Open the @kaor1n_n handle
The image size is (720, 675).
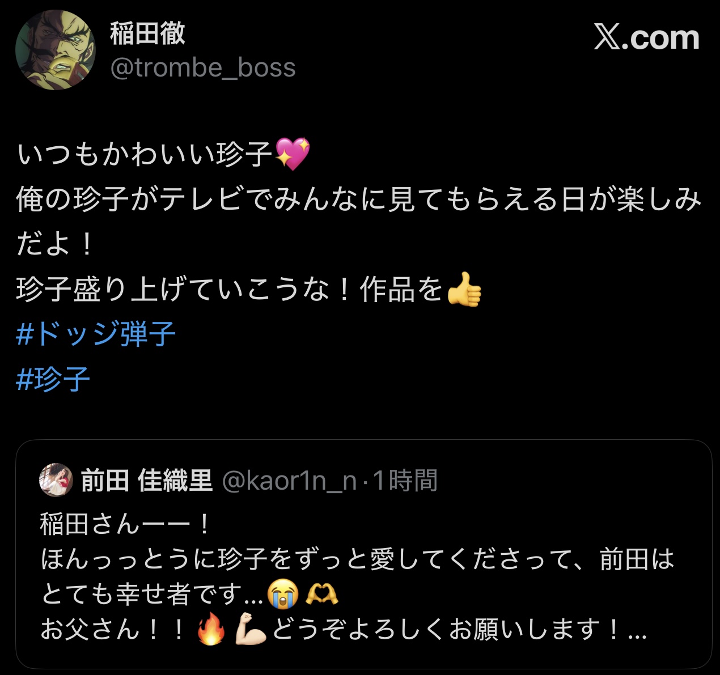289,481
